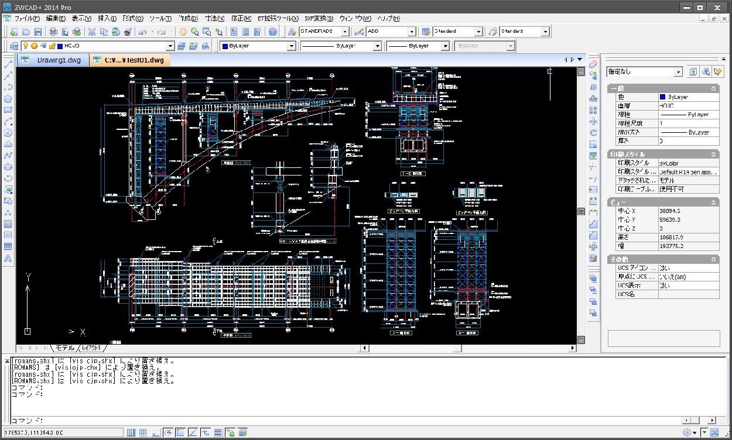Open Help with the question mark icon
This screenshot has height=440, width=732.
coord(272,32)
